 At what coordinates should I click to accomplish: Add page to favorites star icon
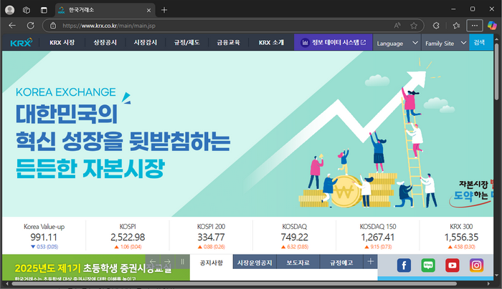414,25
